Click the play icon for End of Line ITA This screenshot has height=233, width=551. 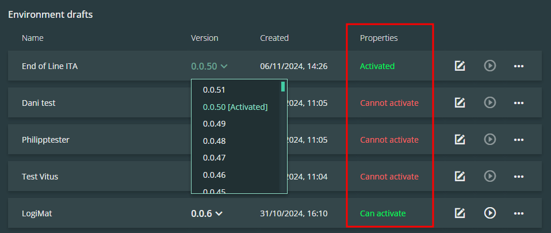click(x=490, y=66)
